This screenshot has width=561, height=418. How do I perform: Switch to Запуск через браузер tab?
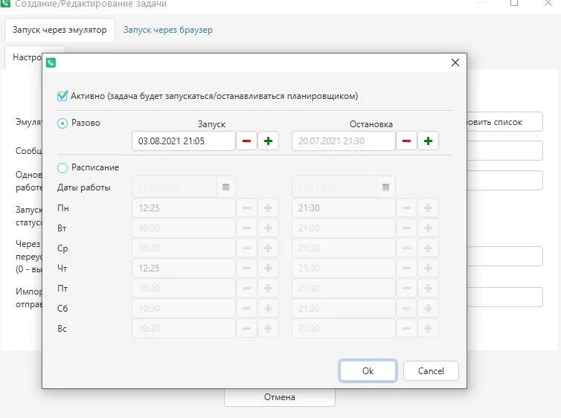168,30
